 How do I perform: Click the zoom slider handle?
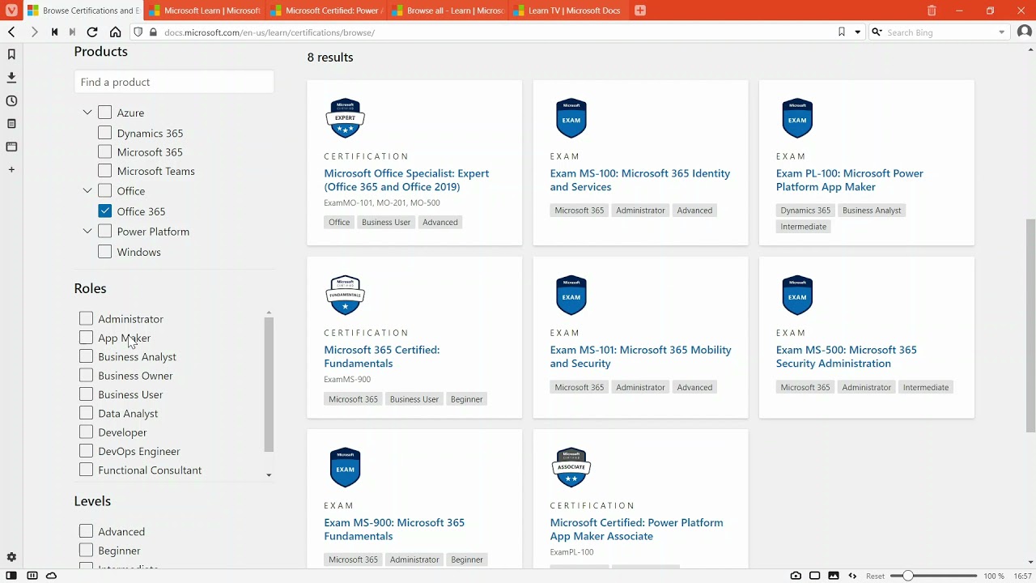pos(908,576)
